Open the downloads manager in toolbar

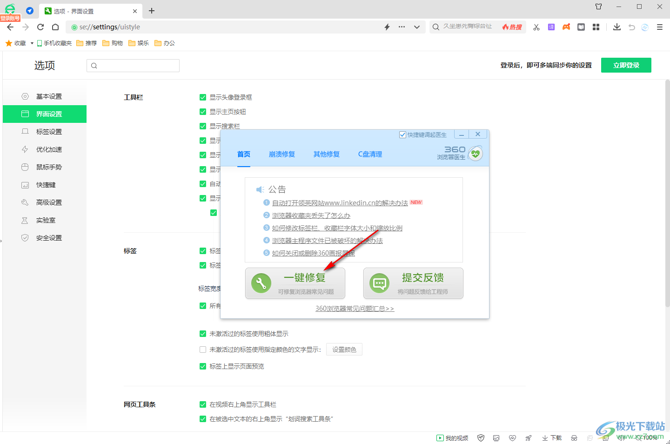[x=617, y=27]
